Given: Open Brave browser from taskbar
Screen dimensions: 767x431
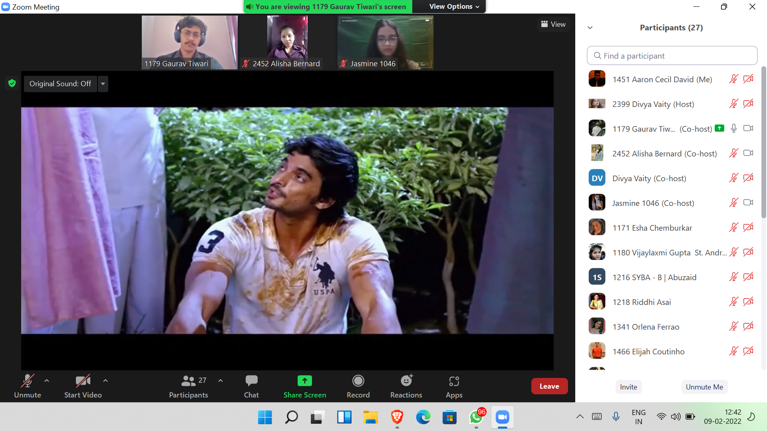Looking at the screenshot, I should click(x=397, y=417).
